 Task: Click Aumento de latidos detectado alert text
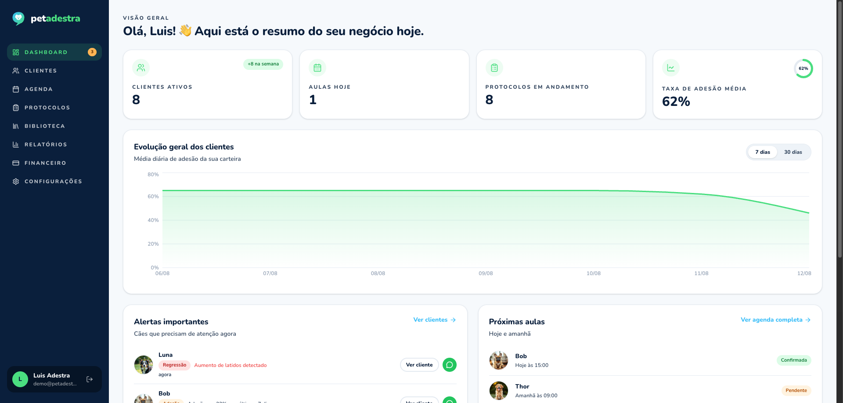(231, 365)
